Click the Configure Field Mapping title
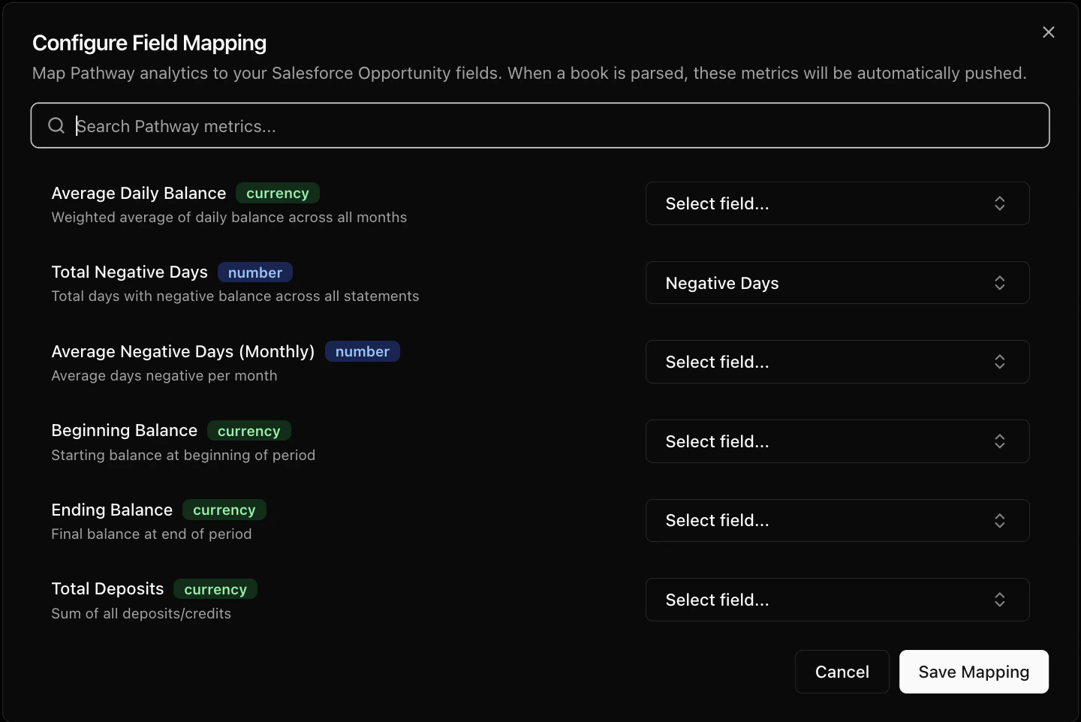 point(149,43)
